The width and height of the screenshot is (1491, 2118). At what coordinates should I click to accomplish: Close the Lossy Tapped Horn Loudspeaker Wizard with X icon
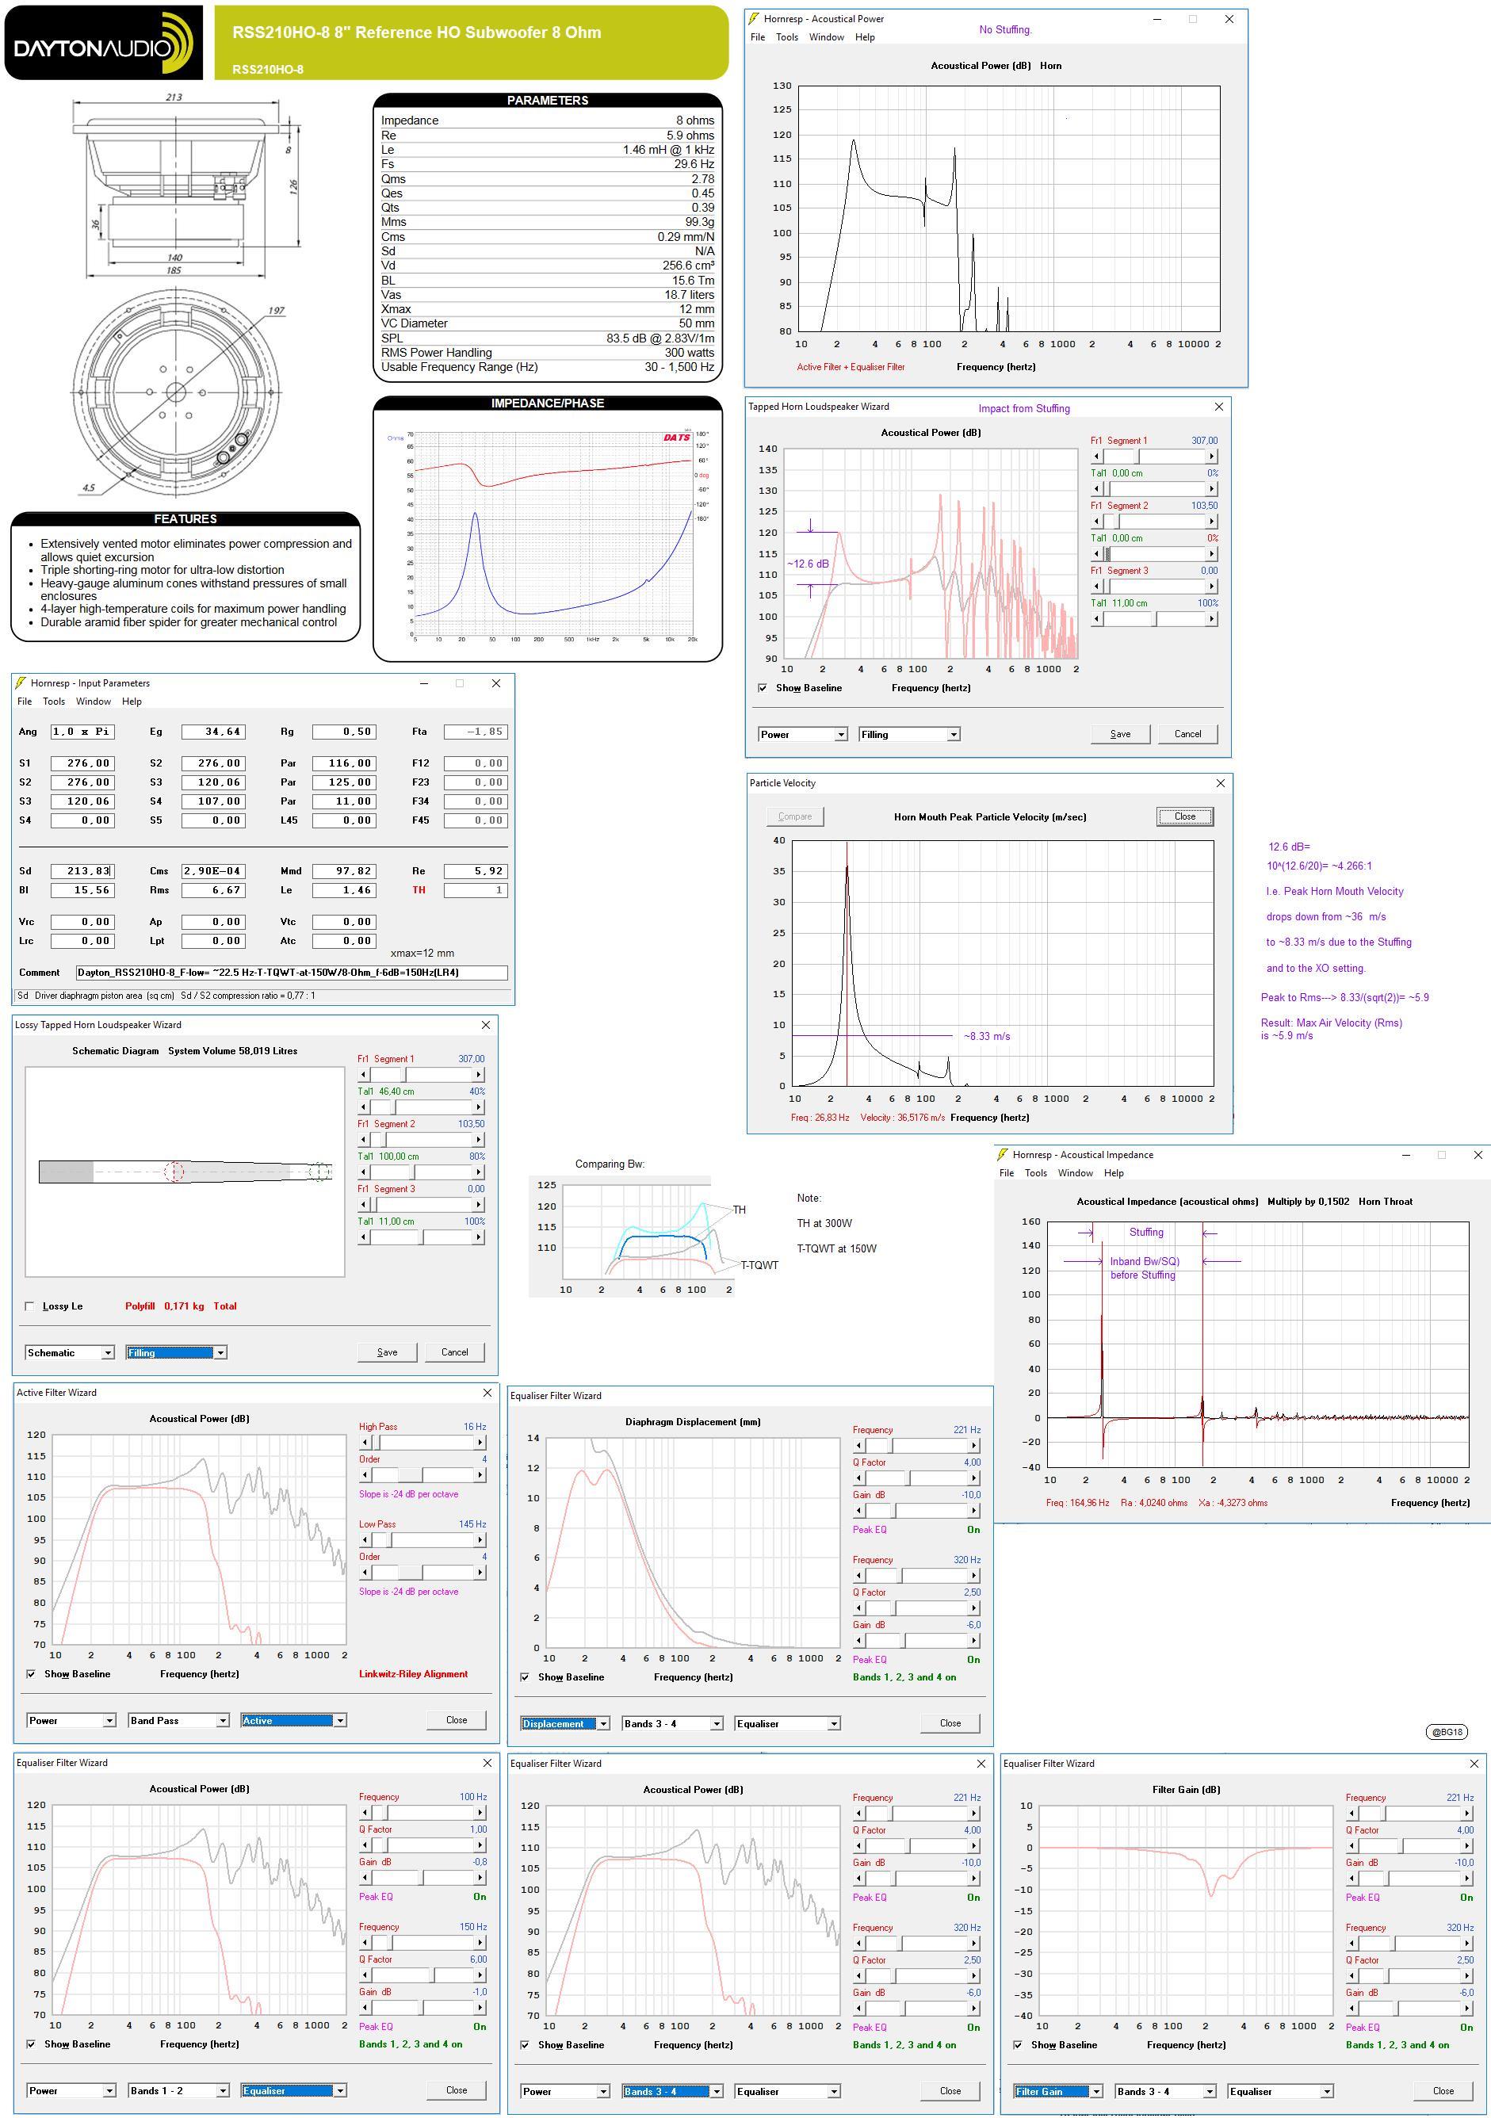click(486, 1025)
